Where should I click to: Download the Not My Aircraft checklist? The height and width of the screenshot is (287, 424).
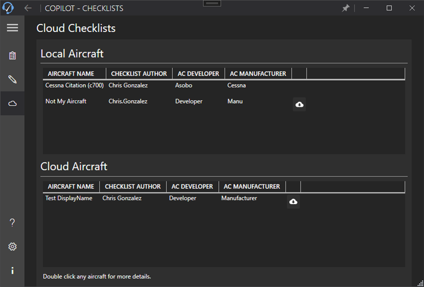[x=299, y=105]
